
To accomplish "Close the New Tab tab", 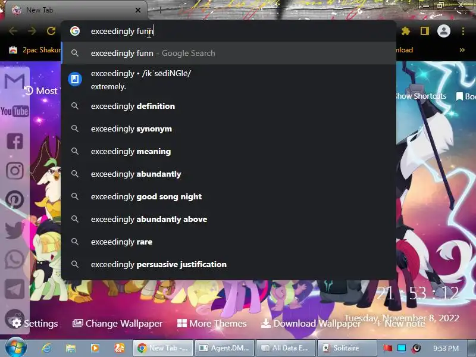I will pos(138,10).
